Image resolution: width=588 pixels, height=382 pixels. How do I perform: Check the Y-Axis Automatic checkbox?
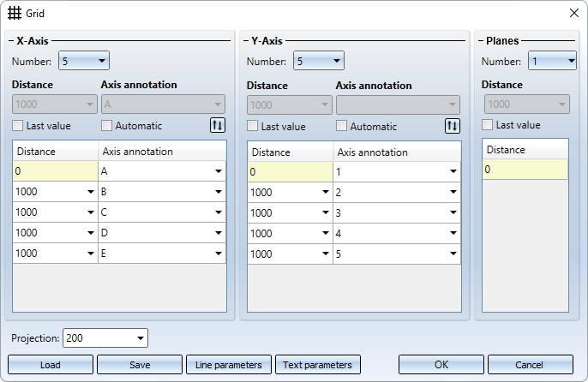click(x=342, y=126)
